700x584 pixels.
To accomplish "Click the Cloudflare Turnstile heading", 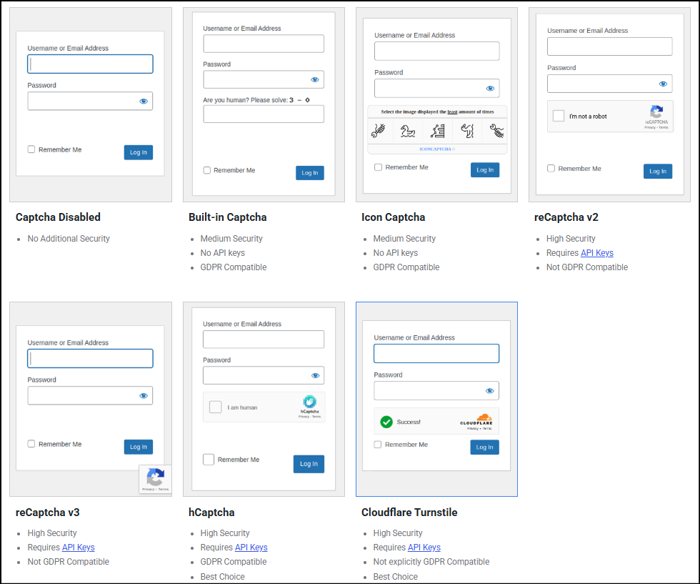I will click(x=409, y=512).
